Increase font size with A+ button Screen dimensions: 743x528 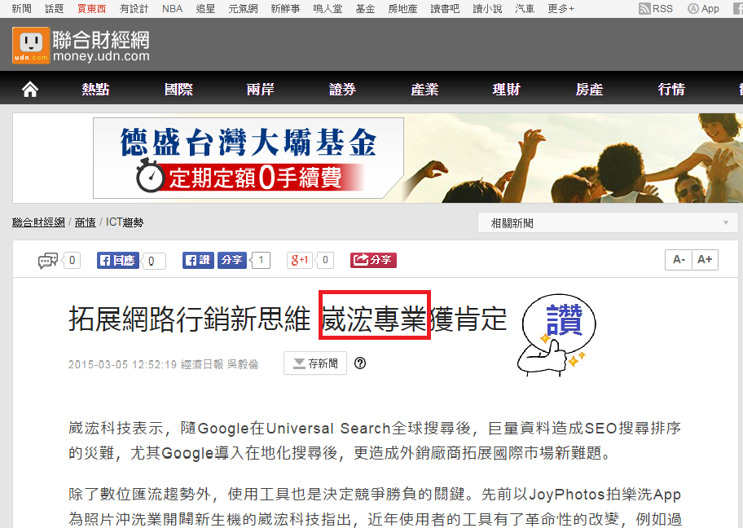705,260
